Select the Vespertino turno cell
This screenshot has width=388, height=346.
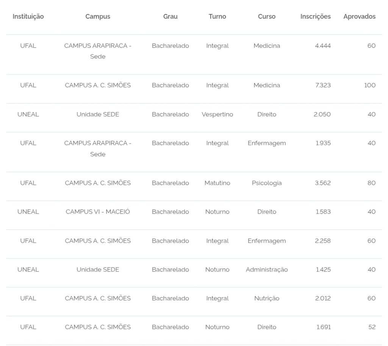click(x=217, y=114)
